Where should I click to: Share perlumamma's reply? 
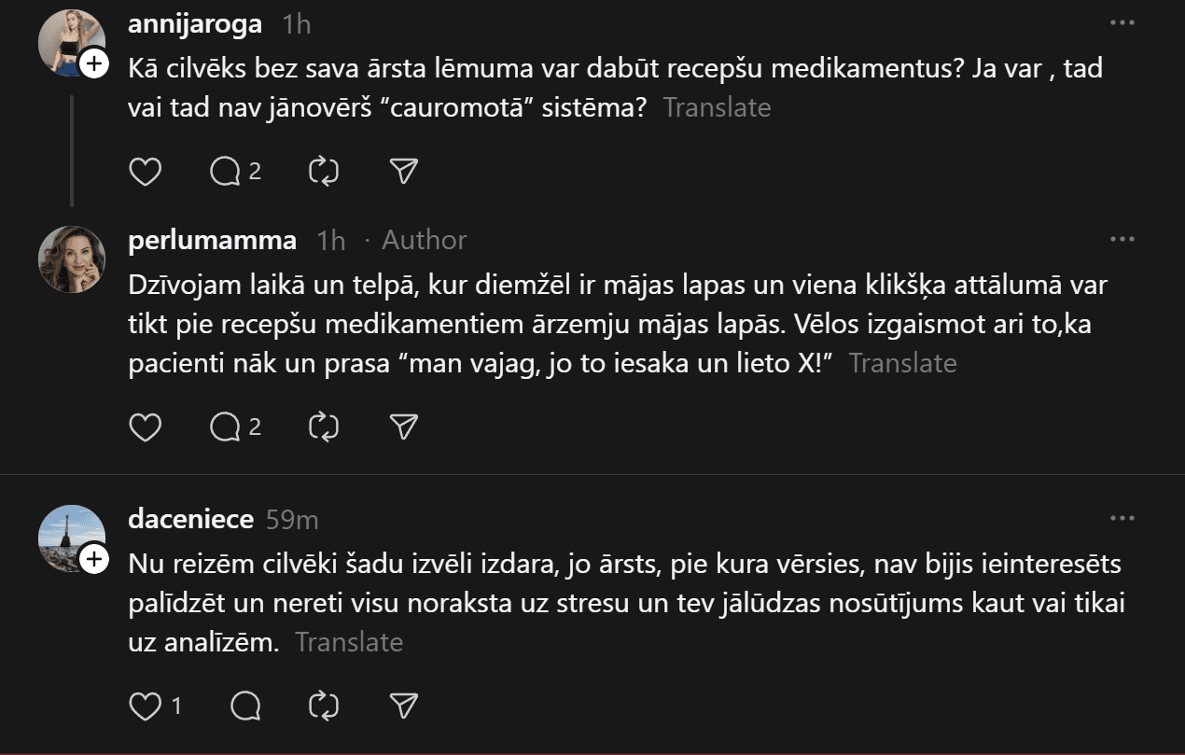(402, 427)
